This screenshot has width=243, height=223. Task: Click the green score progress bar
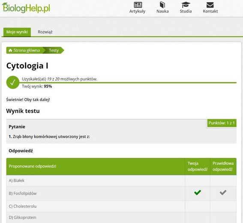128,83
